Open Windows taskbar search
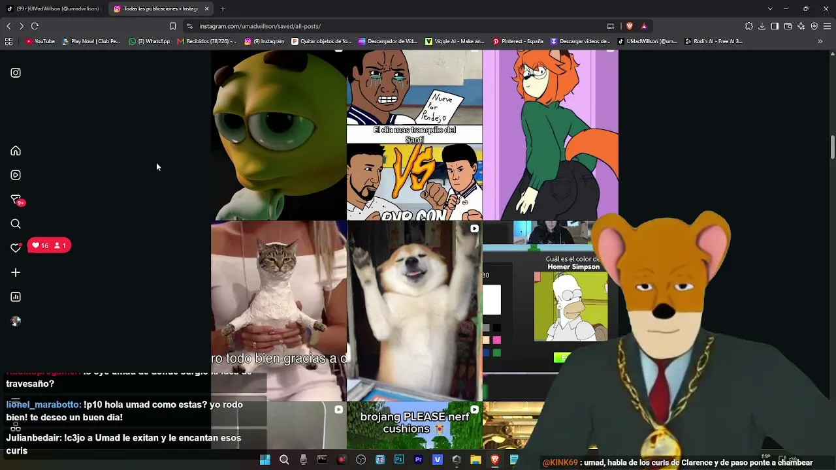836x470 pixels. 284,460
